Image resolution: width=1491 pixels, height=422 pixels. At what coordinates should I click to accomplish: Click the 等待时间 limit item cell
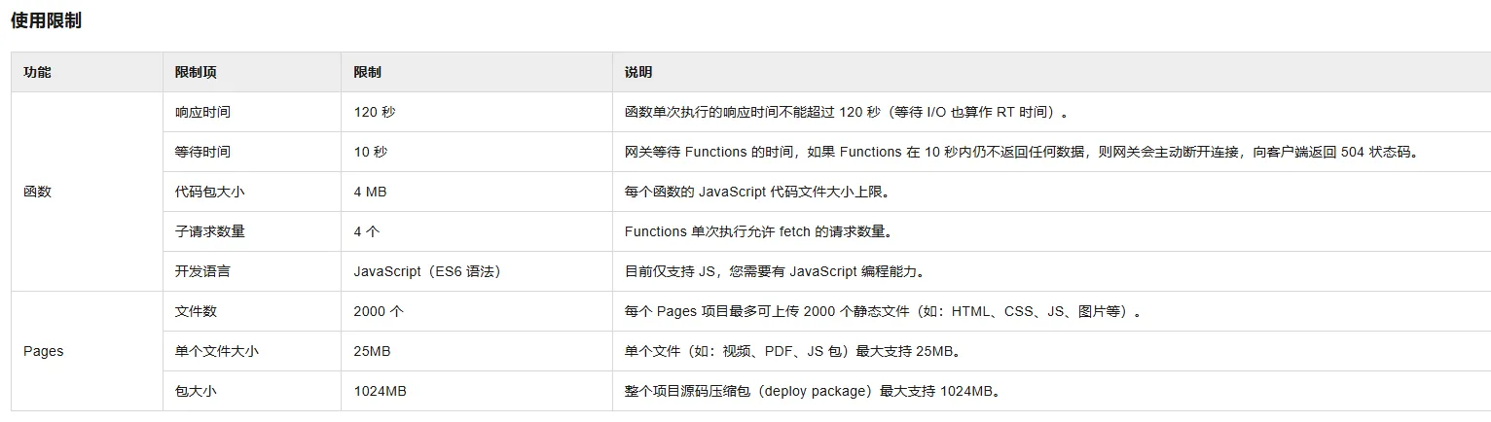[202, 152]
